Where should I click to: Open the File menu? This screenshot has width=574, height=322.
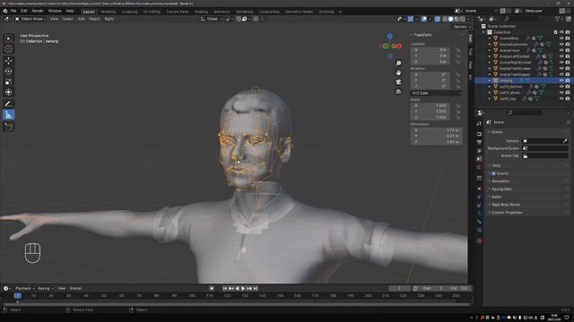coord(13,12)
